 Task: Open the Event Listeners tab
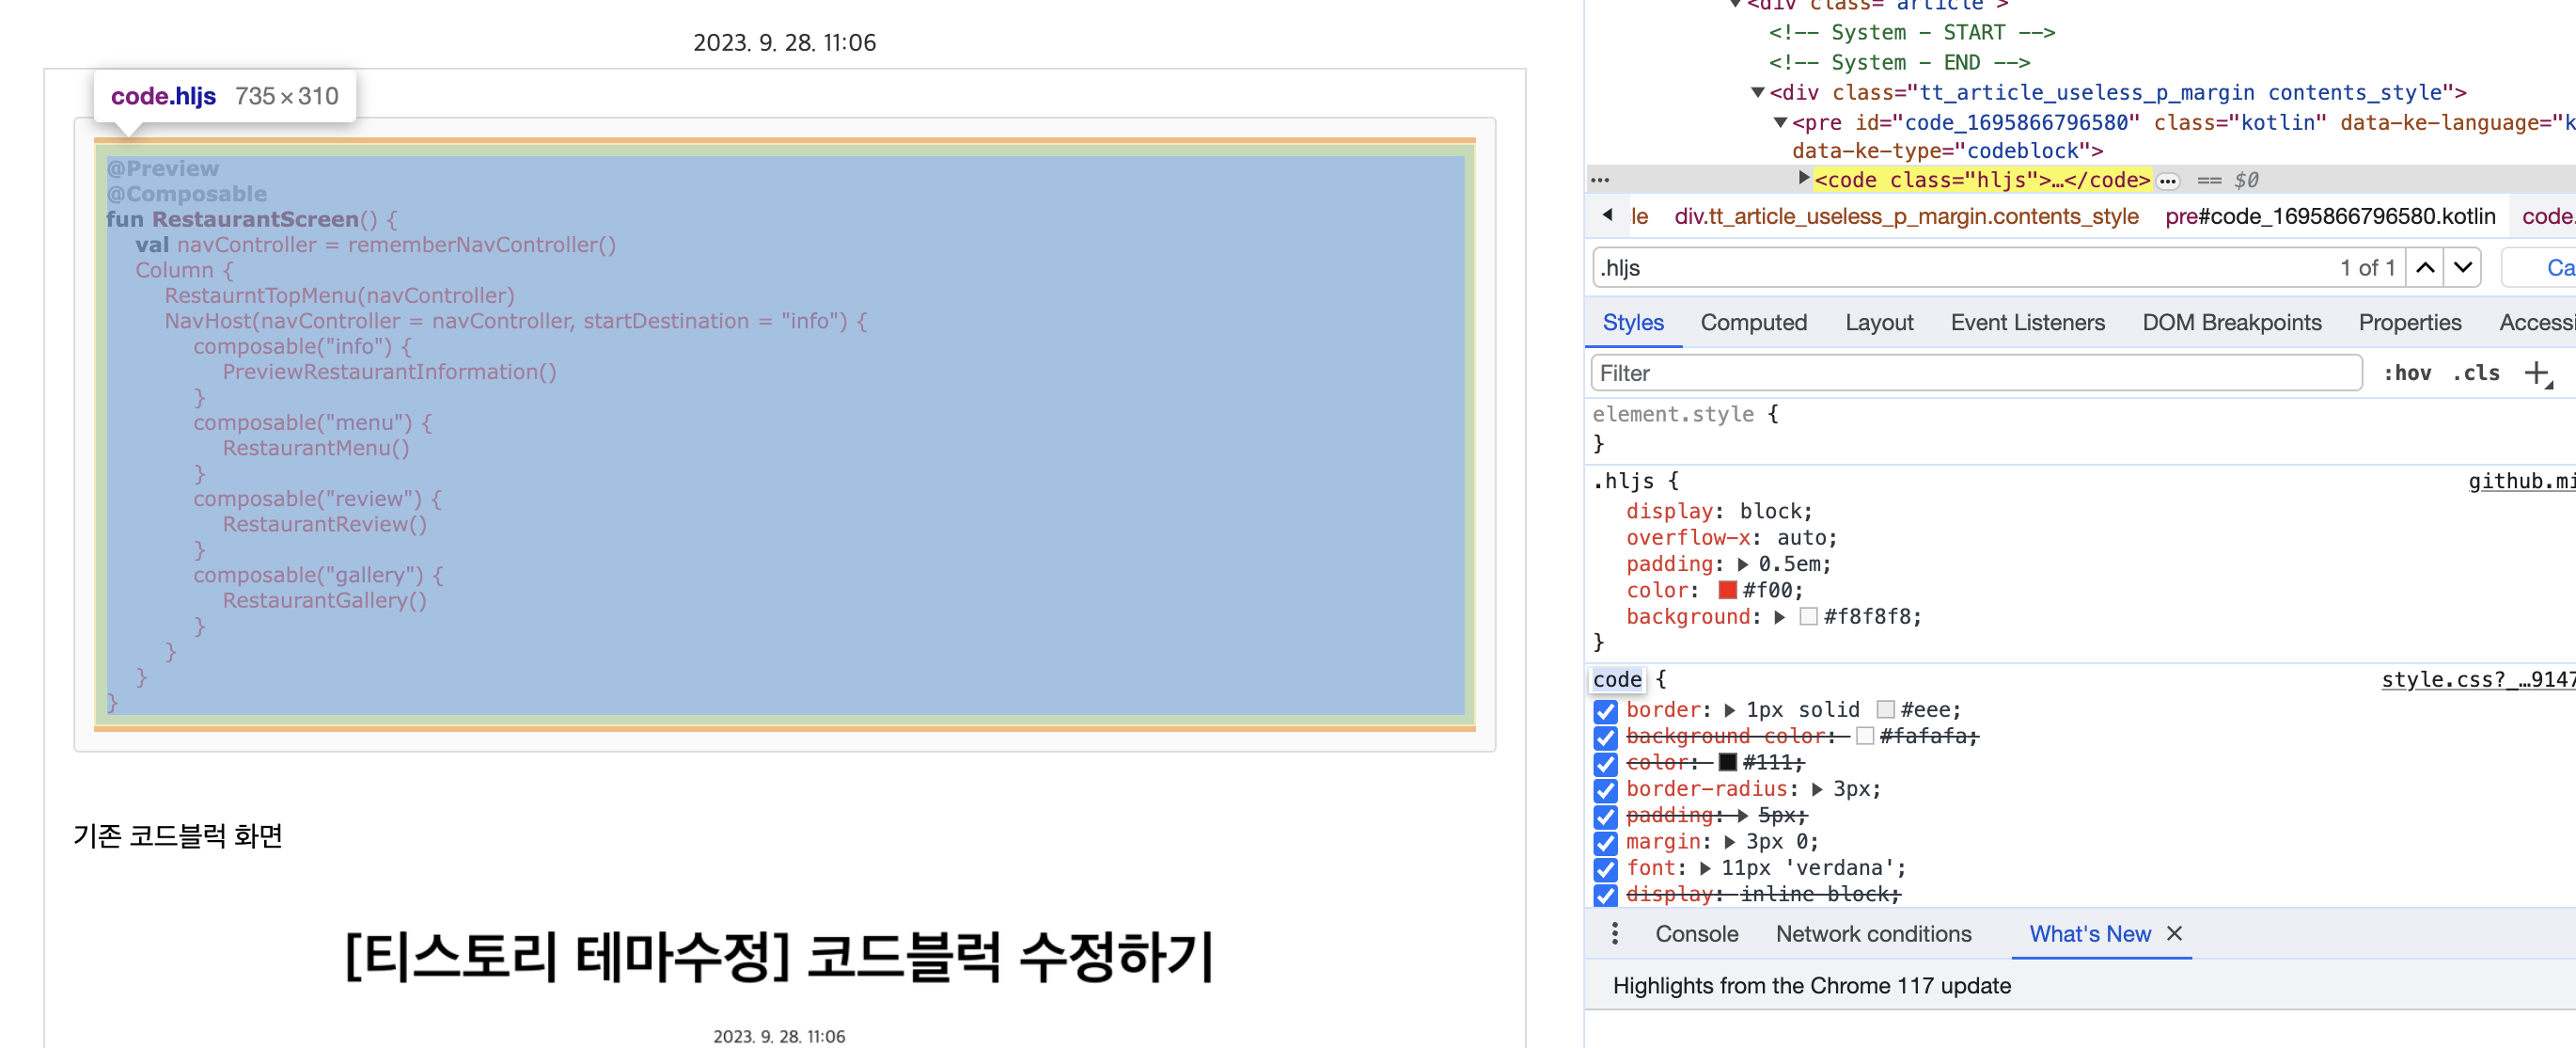click(2027, 323)
